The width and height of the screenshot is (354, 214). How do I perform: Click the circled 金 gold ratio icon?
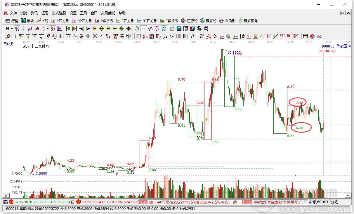(228, 36)
